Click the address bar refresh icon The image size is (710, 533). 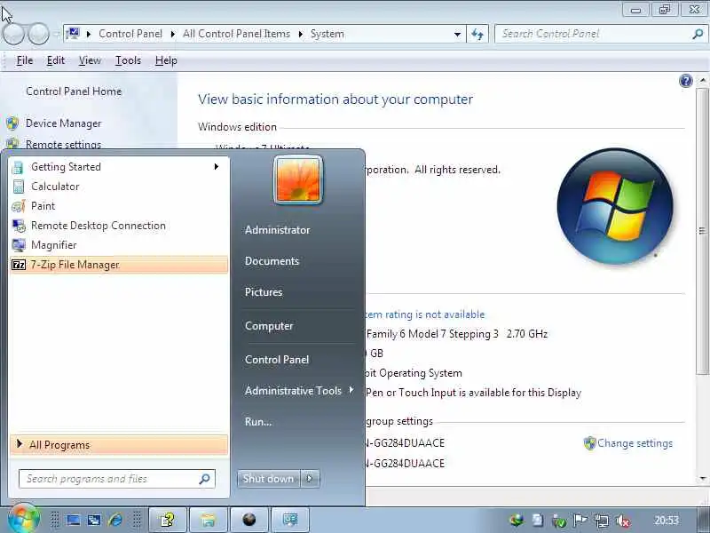(477, 34)
